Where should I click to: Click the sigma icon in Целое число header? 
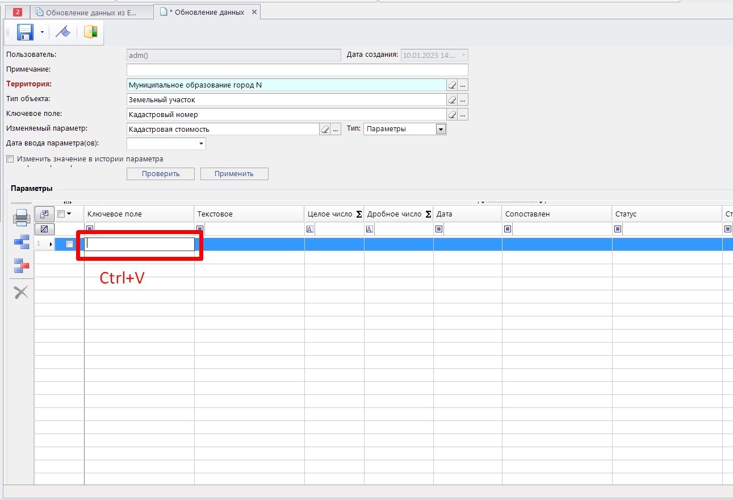click(359, 214)
